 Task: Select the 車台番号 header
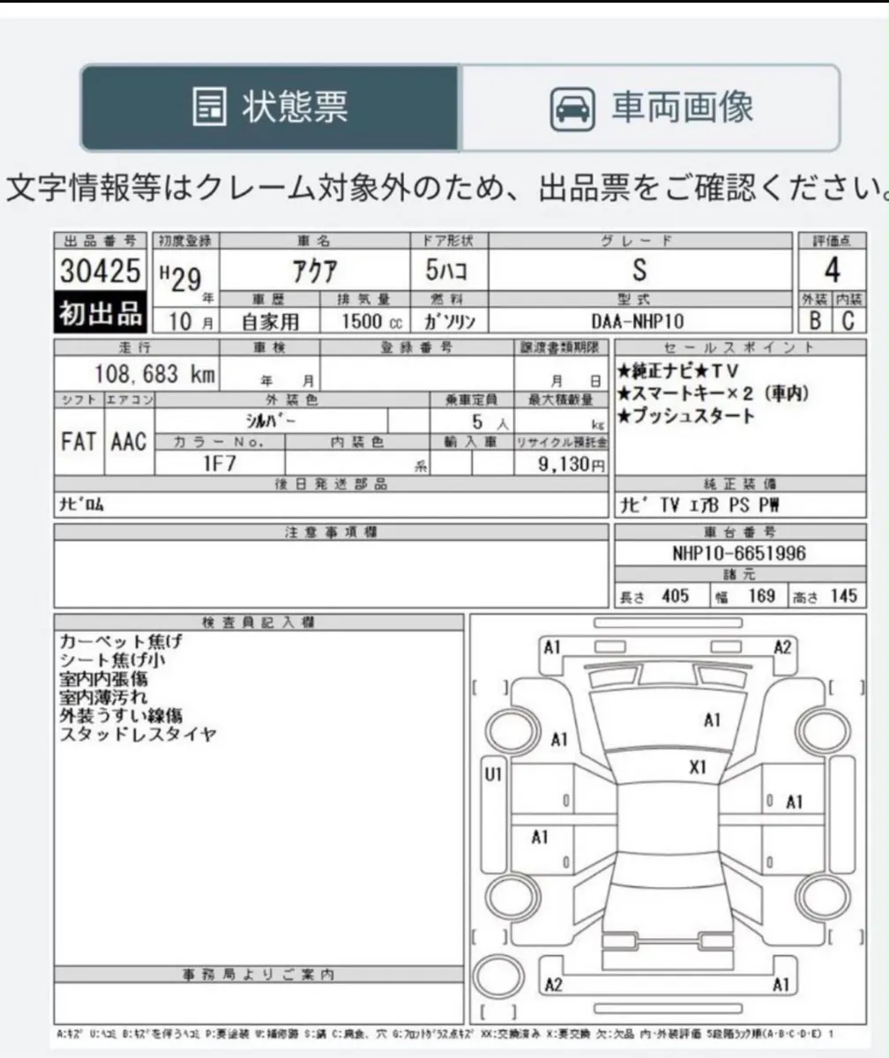(740, 533)
